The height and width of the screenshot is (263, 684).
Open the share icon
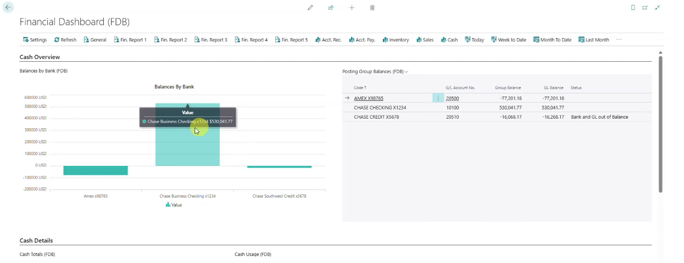point(331,8)
